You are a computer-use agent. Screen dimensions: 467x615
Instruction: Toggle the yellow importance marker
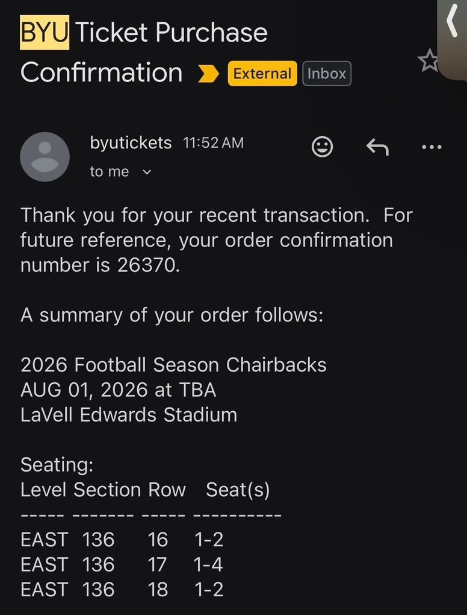tap(209, 74)
